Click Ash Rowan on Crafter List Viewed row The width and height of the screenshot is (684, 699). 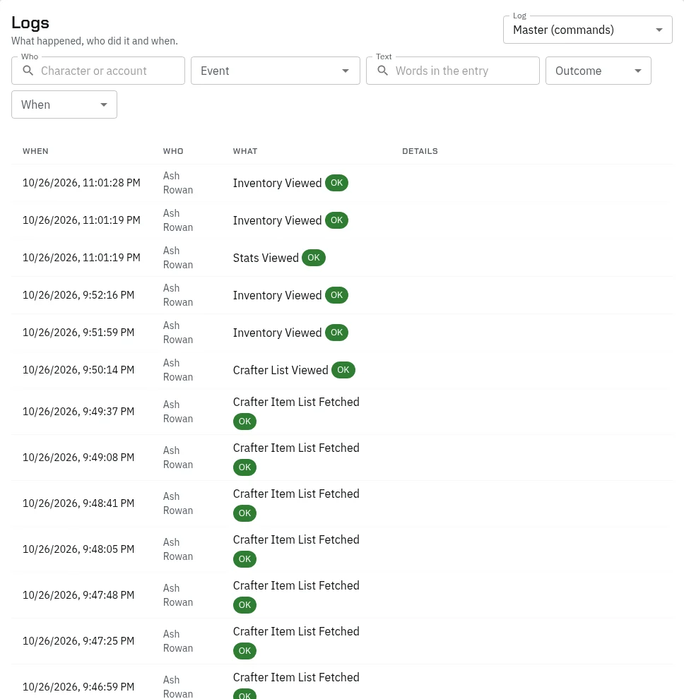177,370
